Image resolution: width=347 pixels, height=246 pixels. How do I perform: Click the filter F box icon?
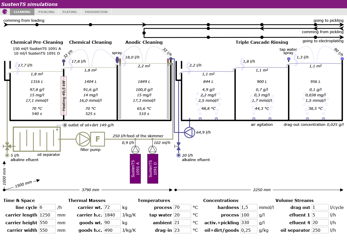[x=98, y=139]
